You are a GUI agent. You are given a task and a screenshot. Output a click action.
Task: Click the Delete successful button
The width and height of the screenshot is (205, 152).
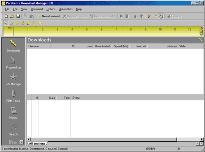102,16
